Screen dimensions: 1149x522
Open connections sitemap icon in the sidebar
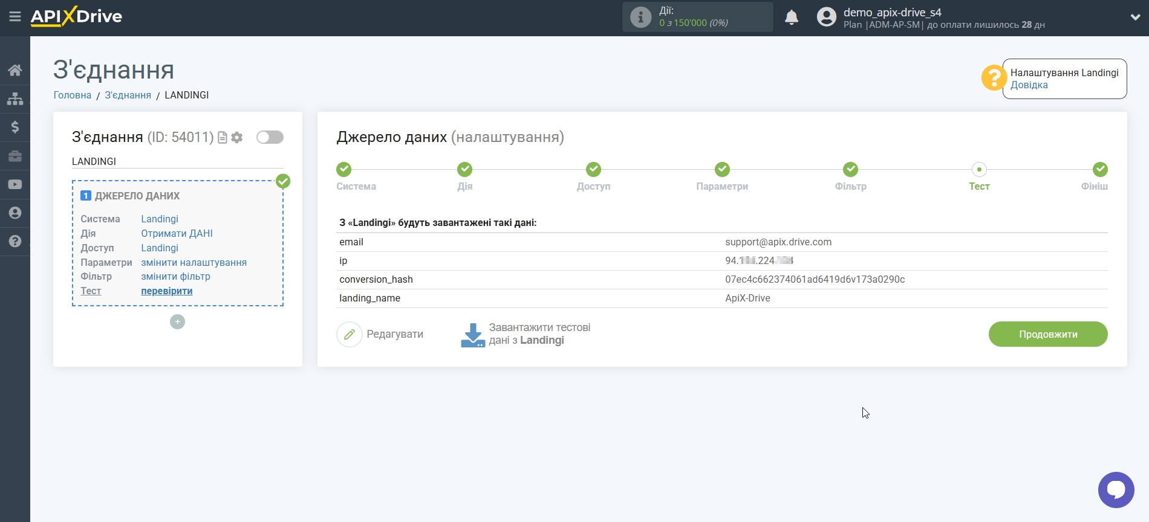coord(15,98)
